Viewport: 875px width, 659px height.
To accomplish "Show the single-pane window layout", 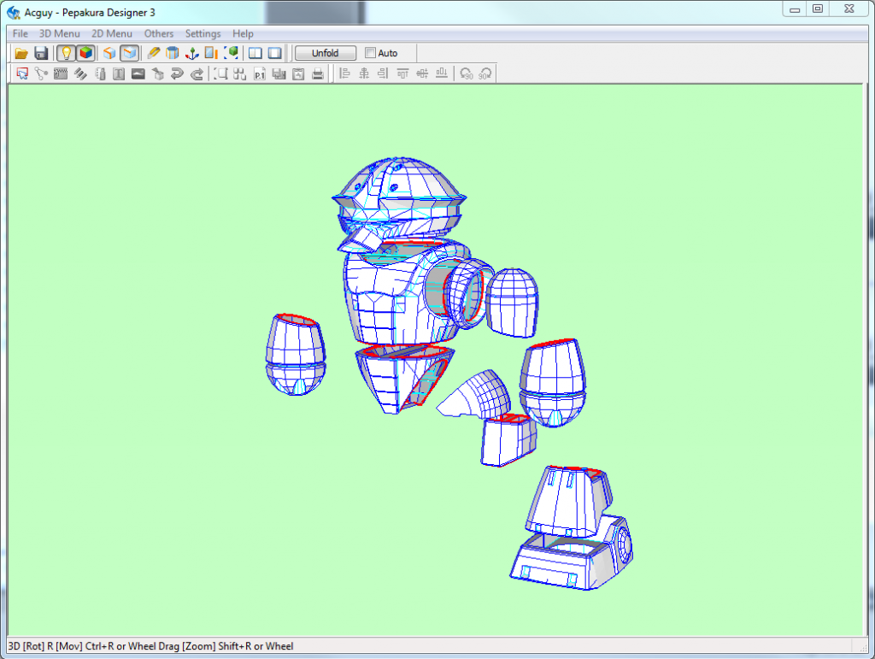I will 274,53.
